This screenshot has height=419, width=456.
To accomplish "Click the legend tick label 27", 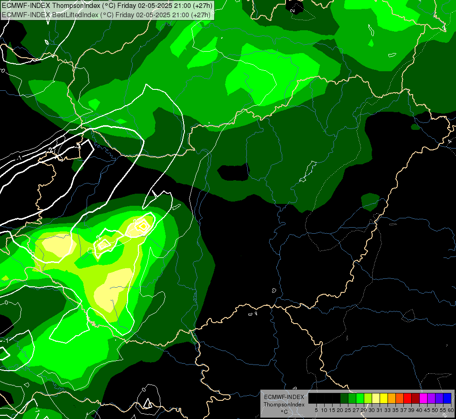I will pos(356,410).
